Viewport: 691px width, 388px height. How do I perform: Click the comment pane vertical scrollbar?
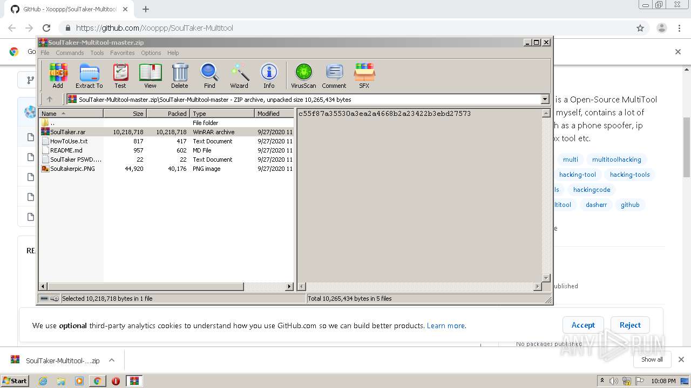pos(546,195)
